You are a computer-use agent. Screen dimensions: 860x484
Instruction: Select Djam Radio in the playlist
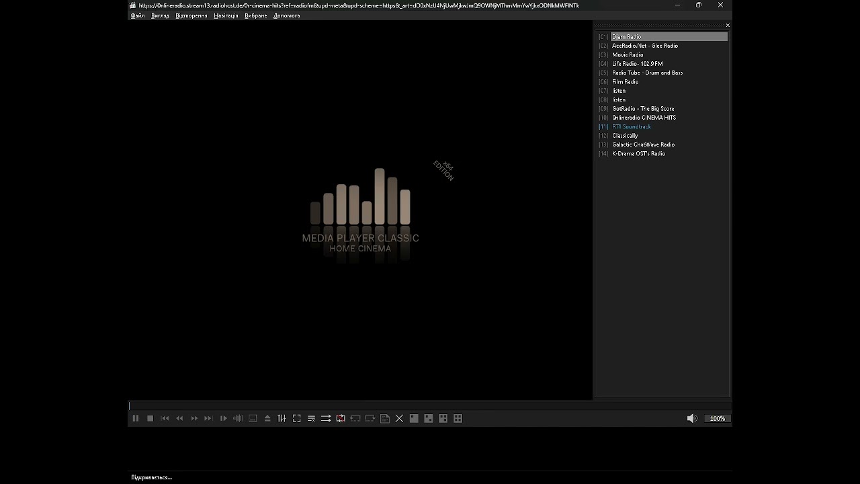pos(662,37)
